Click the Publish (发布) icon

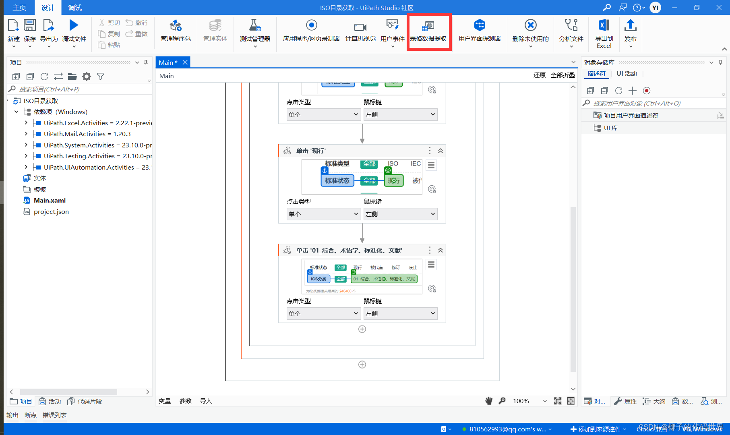pos(631,26)
